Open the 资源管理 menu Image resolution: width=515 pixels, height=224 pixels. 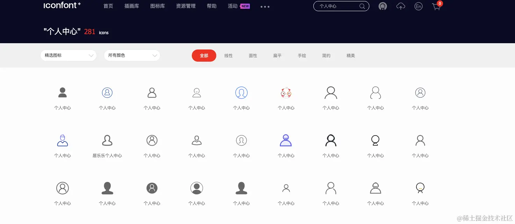click(186, 6)
